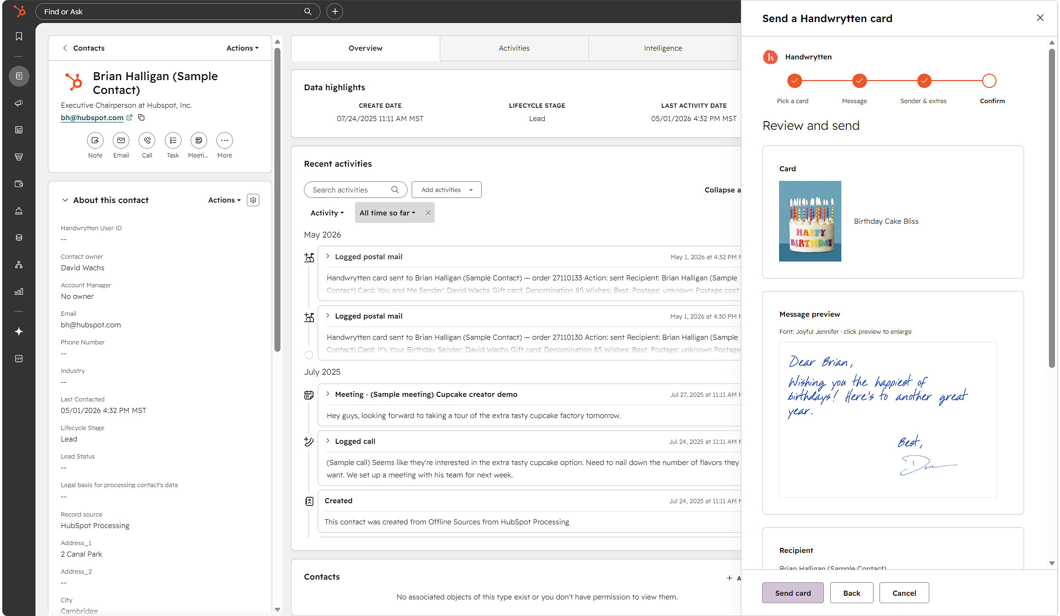Switch to the Overview tab

point(366,48)
